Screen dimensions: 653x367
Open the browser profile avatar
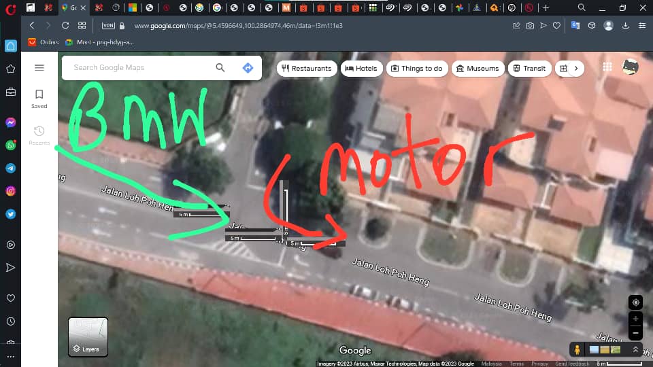608,25
